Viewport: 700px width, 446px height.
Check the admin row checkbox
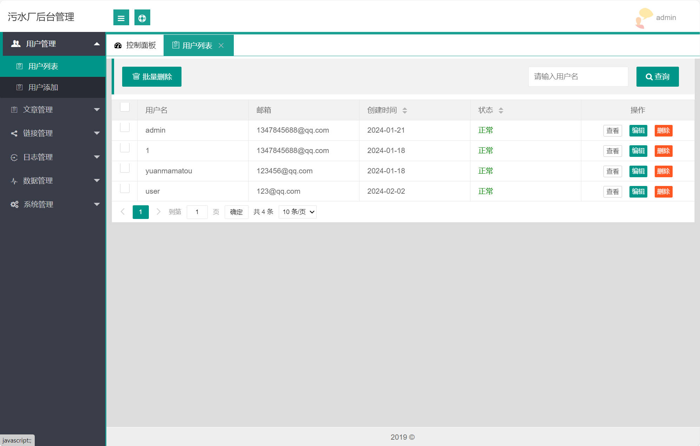pyautogui.click(x=125, y=127)
